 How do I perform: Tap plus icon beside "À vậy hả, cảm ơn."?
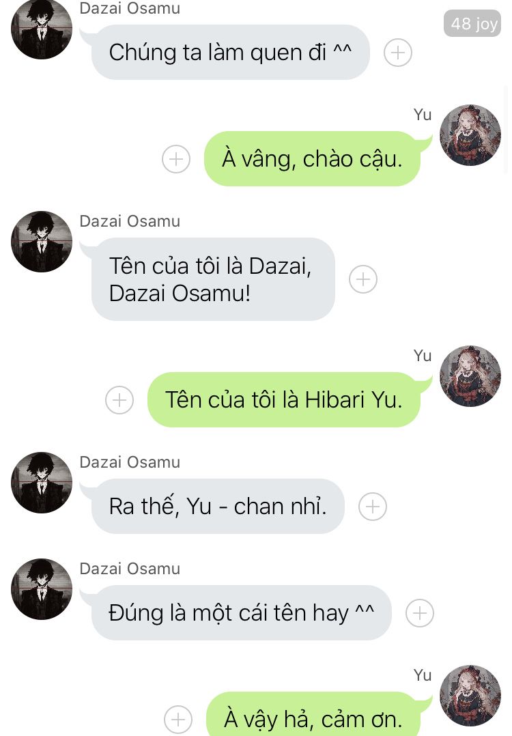tap(178, 719)
